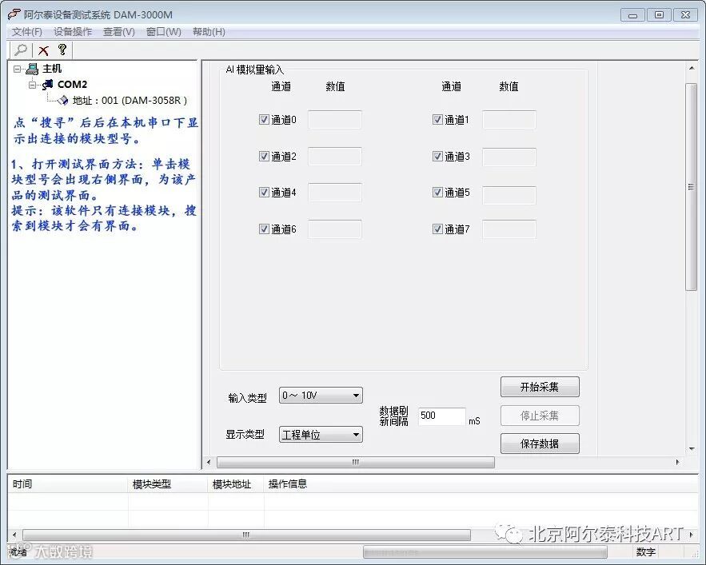Viewport: 706px width, 565px height.
Task: Click the log table scroll left arrow
Action: coord(15,535)
